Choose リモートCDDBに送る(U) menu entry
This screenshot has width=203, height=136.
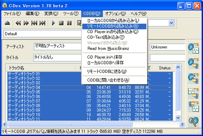114,71
